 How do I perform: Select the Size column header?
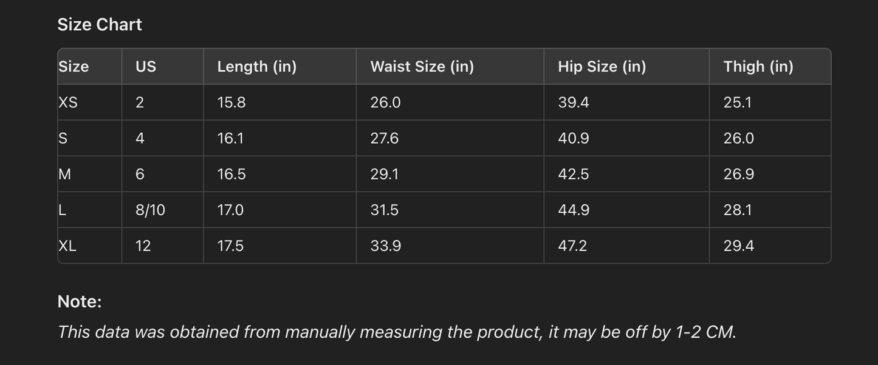[x=74, y=67]
